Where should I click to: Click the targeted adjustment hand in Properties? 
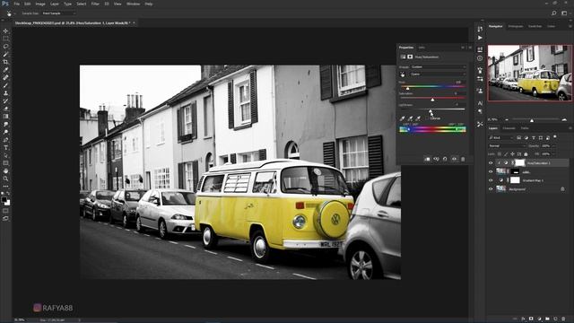pyautogui.click(x=403, y=74)
